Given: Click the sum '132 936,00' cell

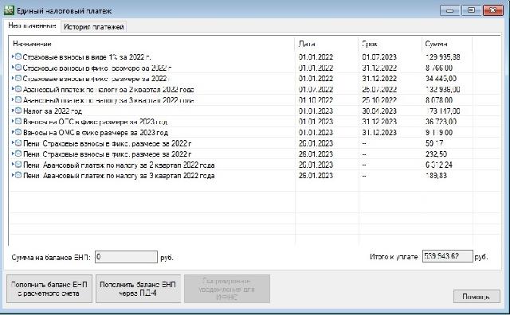Looking at the screenshot, I should [443, 89].
